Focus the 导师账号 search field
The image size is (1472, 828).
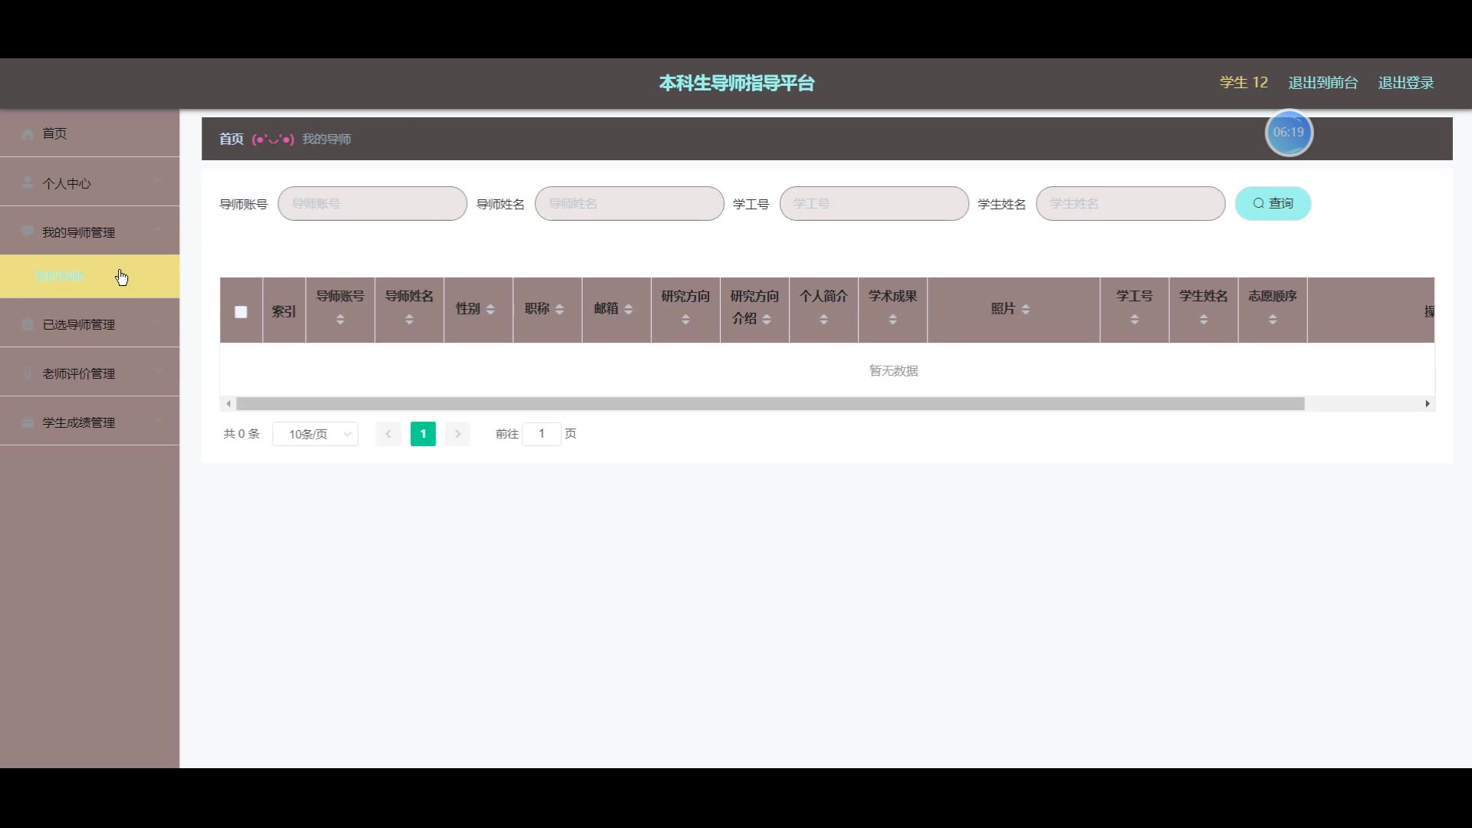[372, 203]
